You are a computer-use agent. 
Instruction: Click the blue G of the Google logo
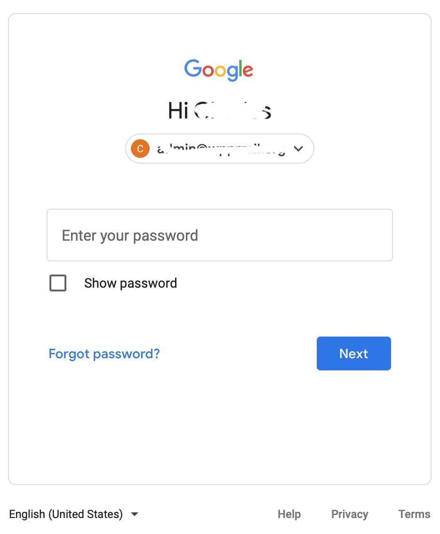click(x=193, y=68)
